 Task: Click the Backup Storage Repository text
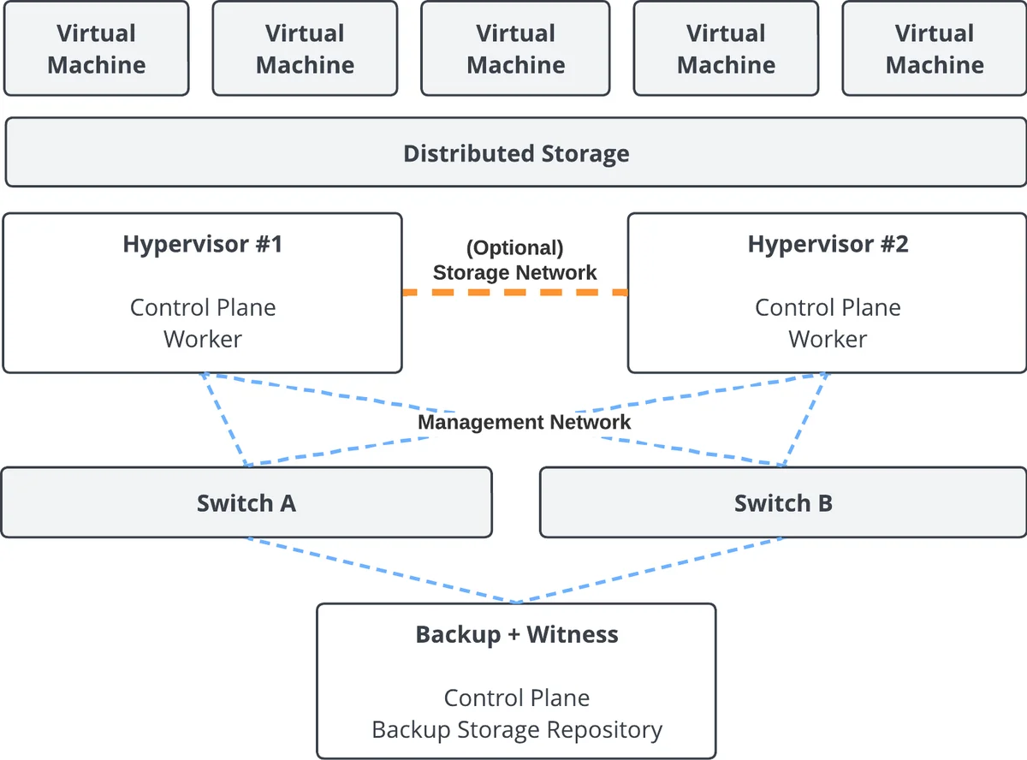[x=516, y=730]
